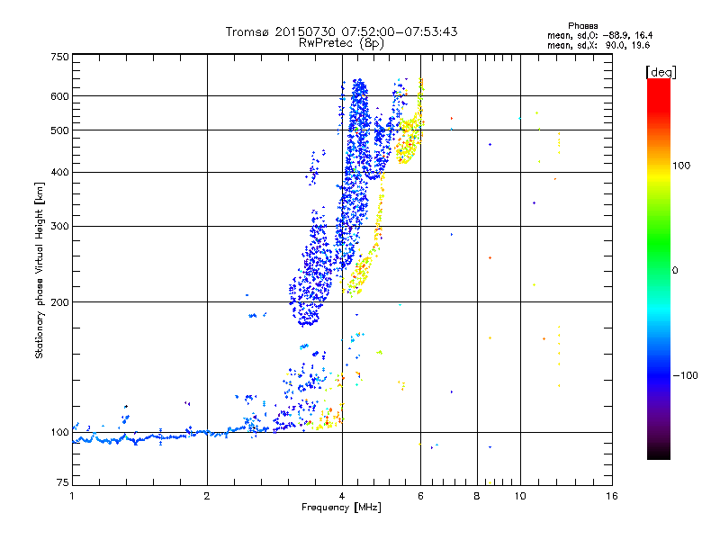The image size is (720, 540).
Task: Click the '-100' colorbar tick label
Action: 685,375
